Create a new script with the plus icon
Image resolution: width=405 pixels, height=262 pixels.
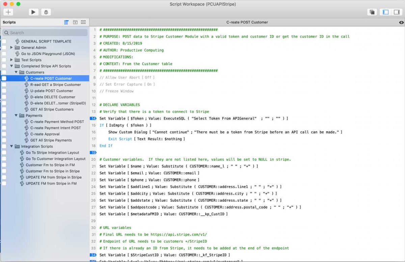(x=8, y=12)
